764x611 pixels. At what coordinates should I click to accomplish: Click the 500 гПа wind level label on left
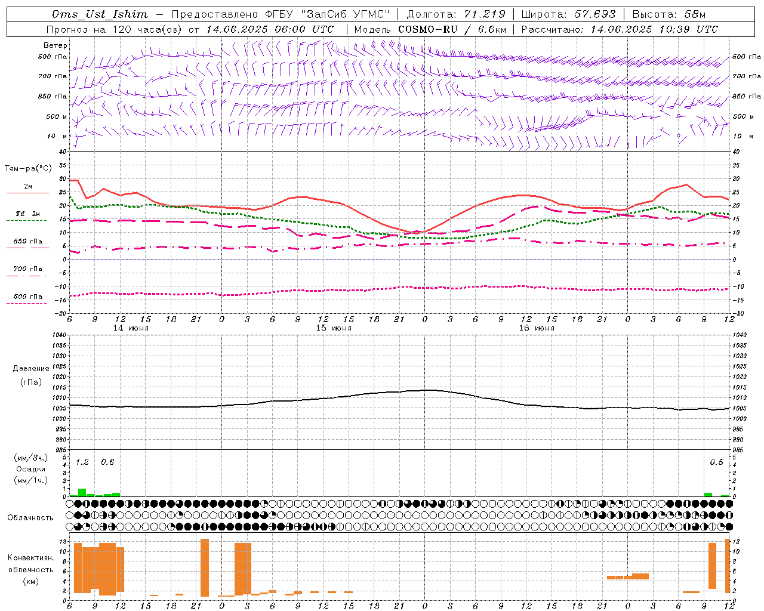(53, 57)
